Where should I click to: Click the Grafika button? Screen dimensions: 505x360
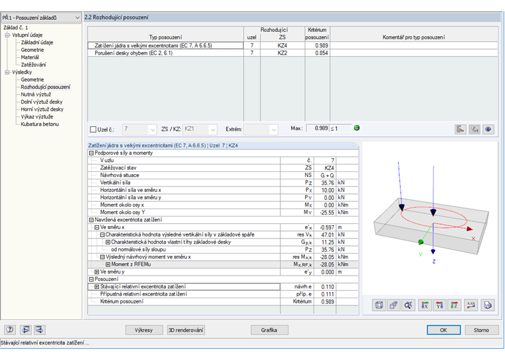[x=269, y=329]
